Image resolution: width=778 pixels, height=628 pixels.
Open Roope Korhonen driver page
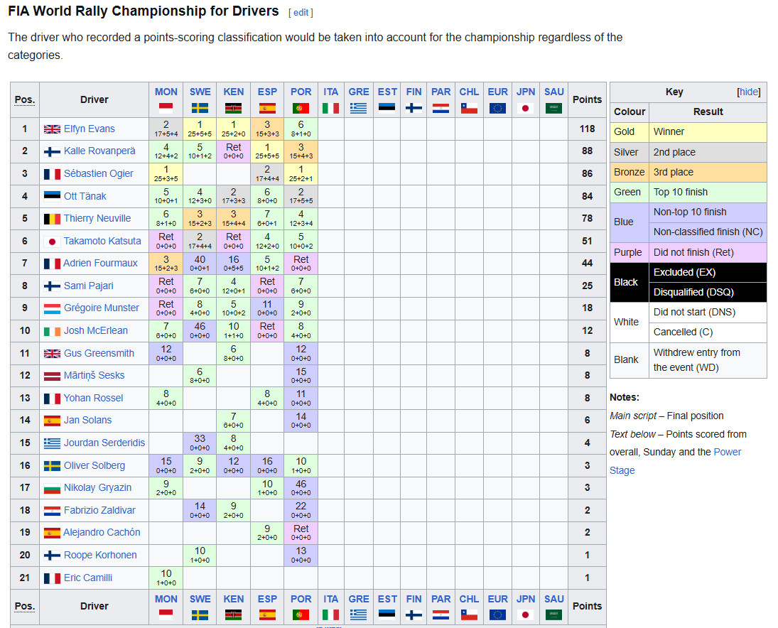coord(100,555)
